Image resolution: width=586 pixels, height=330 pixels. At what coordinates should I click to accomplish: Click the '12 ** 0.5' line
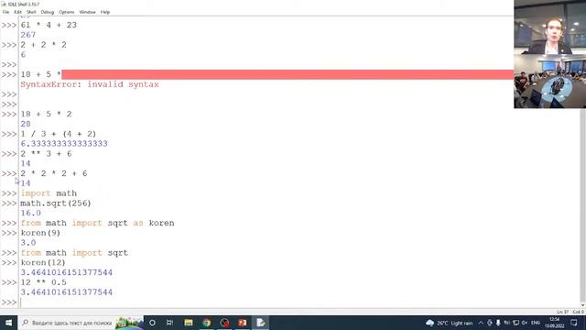(43, 282)
